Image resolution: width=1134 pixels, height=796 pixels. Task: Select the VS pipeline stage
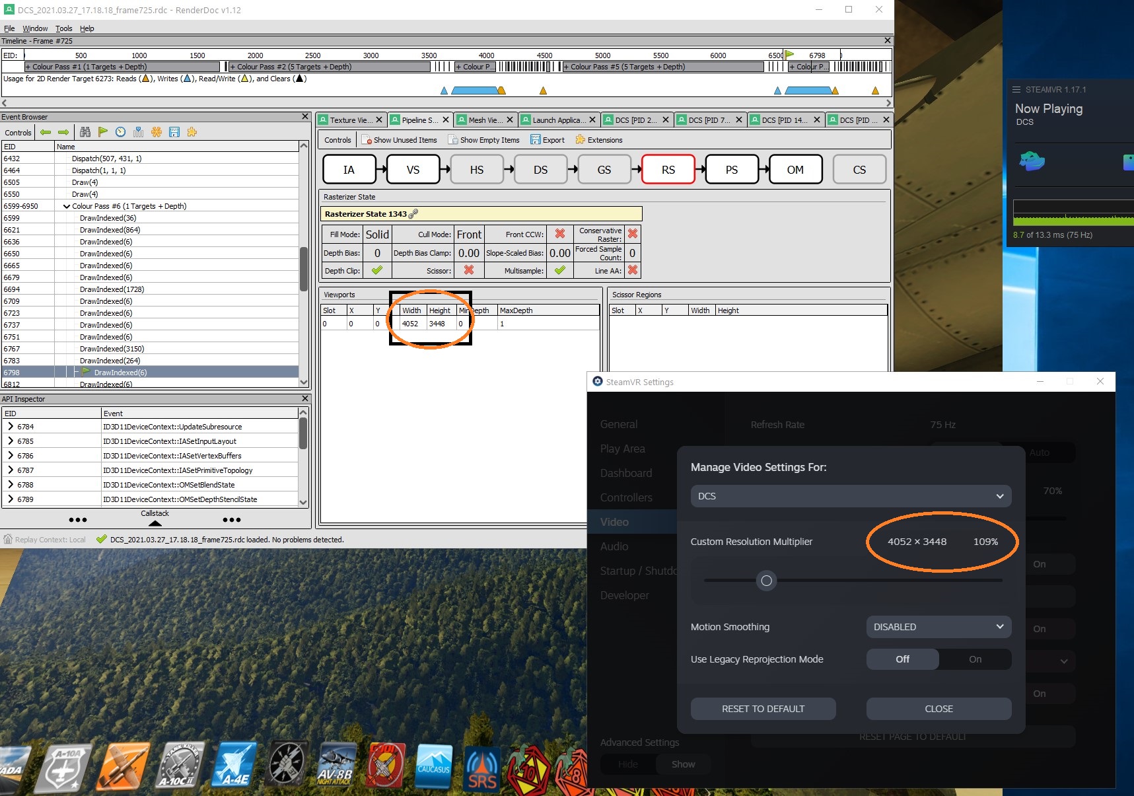[413, 170]
